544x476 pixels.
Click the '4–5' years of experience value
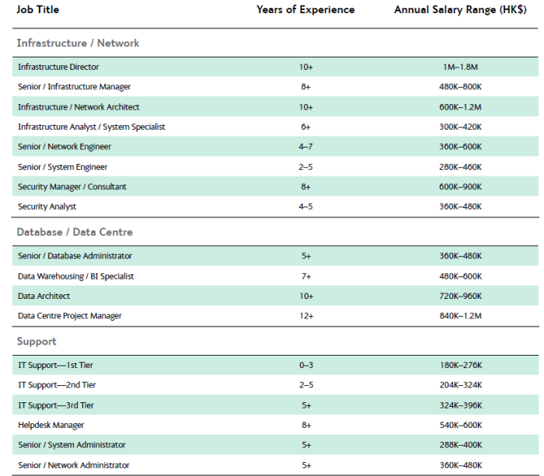(305, 207)
